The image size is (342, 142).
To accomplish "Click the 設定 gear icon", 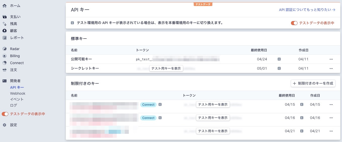I will pyautogui.click(x=5, y=125).
